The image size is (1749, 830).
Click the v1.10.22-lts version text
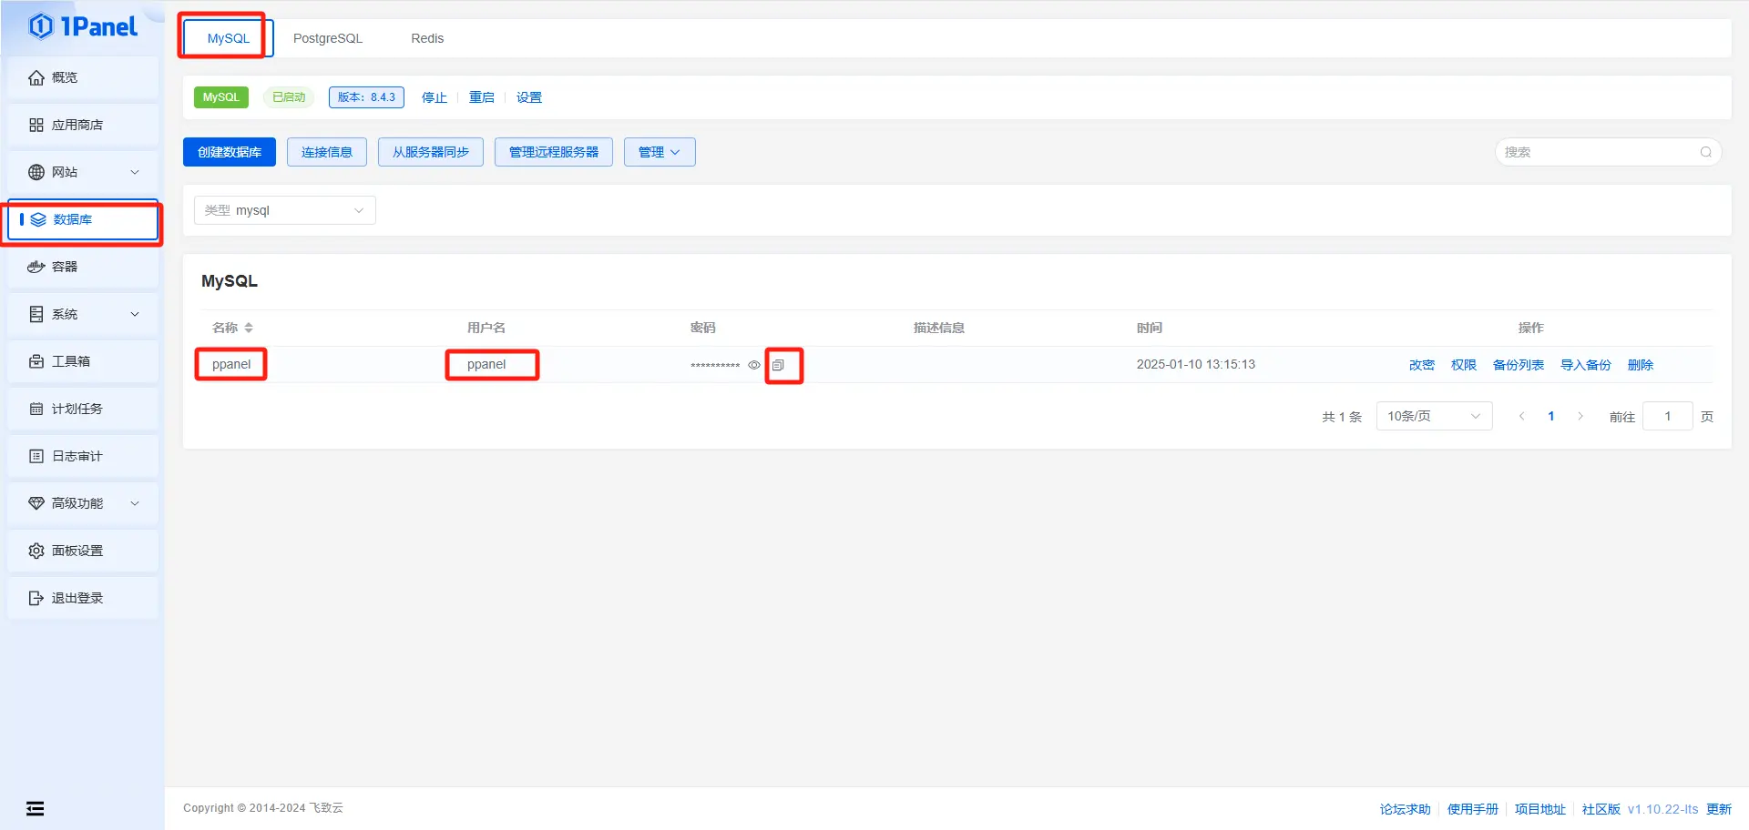pyautogui.click(x=1663, y=809)
